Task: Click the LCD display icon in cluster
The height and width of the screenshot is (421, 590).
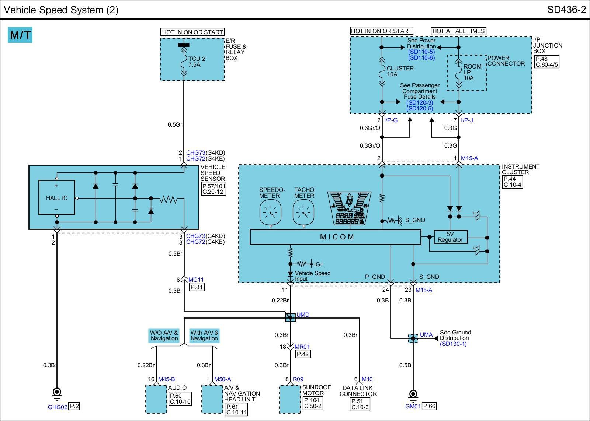Action: click(x=349, y=209)
